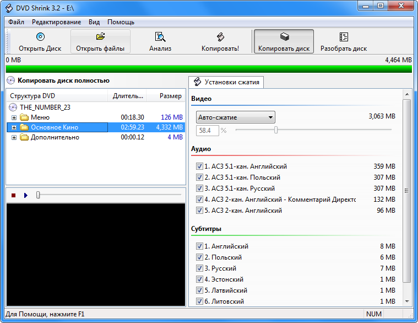418x323 pixels.
Task: Click the Открыть файлы folder icon
Action: tap(100, 36)
